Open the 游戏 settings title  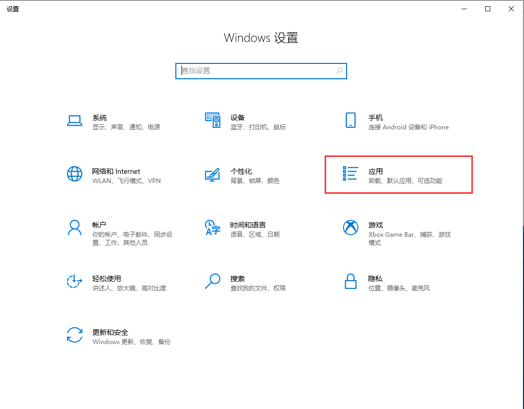tap(376, 225)
